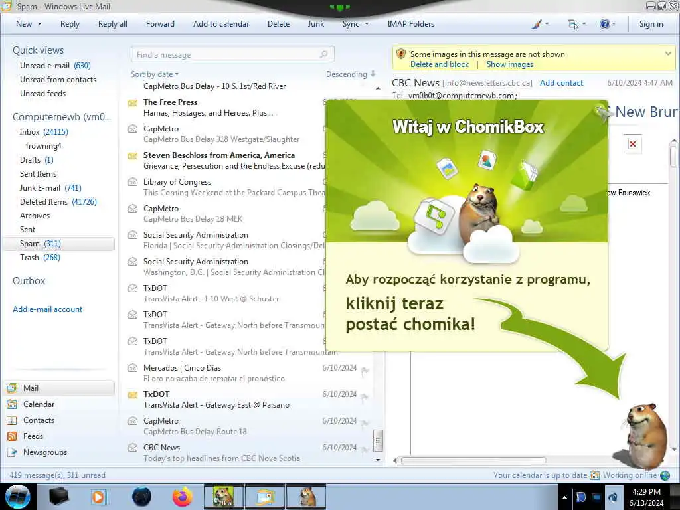Click the reading pane horizontal scrollbar

coord(473,461)
